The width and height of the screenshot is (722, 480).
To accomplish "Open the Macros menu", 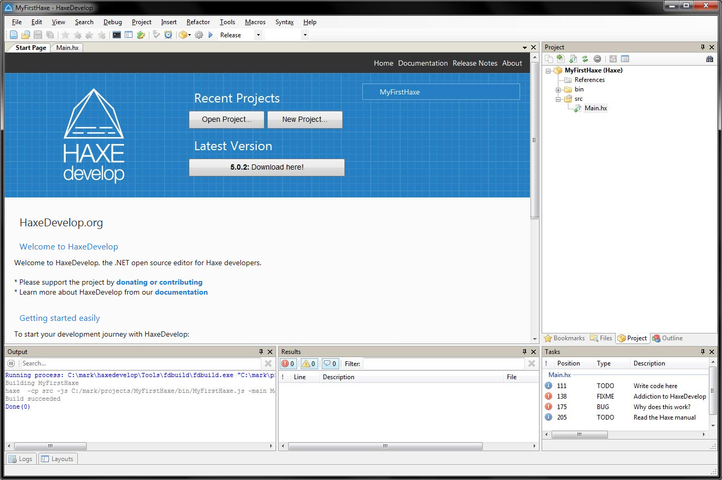I will pos(255,22).
